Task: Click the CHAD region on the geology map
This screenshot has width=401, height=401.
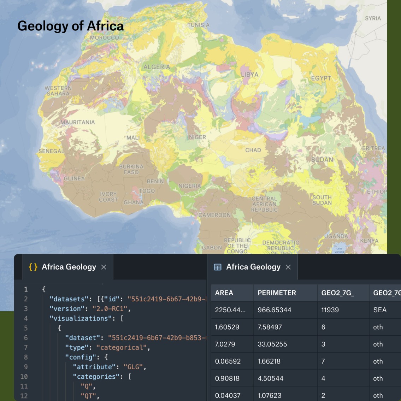Action: [253, 150]
